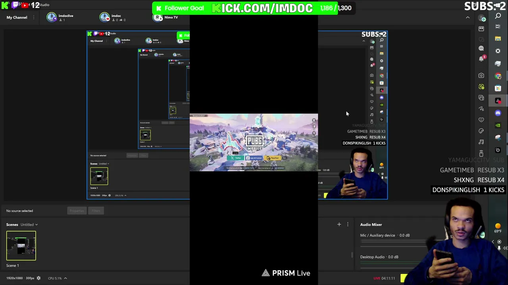
Task: Click the 'No source selected' label
Action: click(19, 211)
